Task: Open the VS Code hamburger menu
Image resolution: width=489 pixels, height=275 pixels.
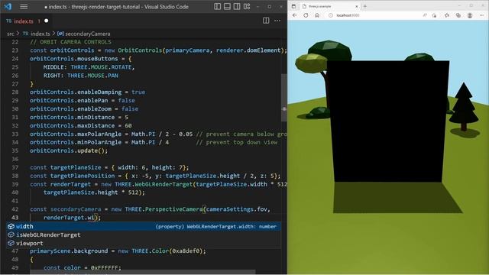Action: click(x=24, y=7)
